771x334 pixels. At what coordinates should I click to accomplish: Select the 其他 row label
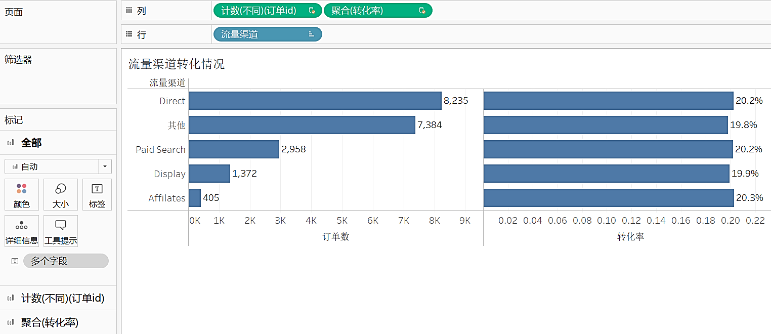click(177, 125)
